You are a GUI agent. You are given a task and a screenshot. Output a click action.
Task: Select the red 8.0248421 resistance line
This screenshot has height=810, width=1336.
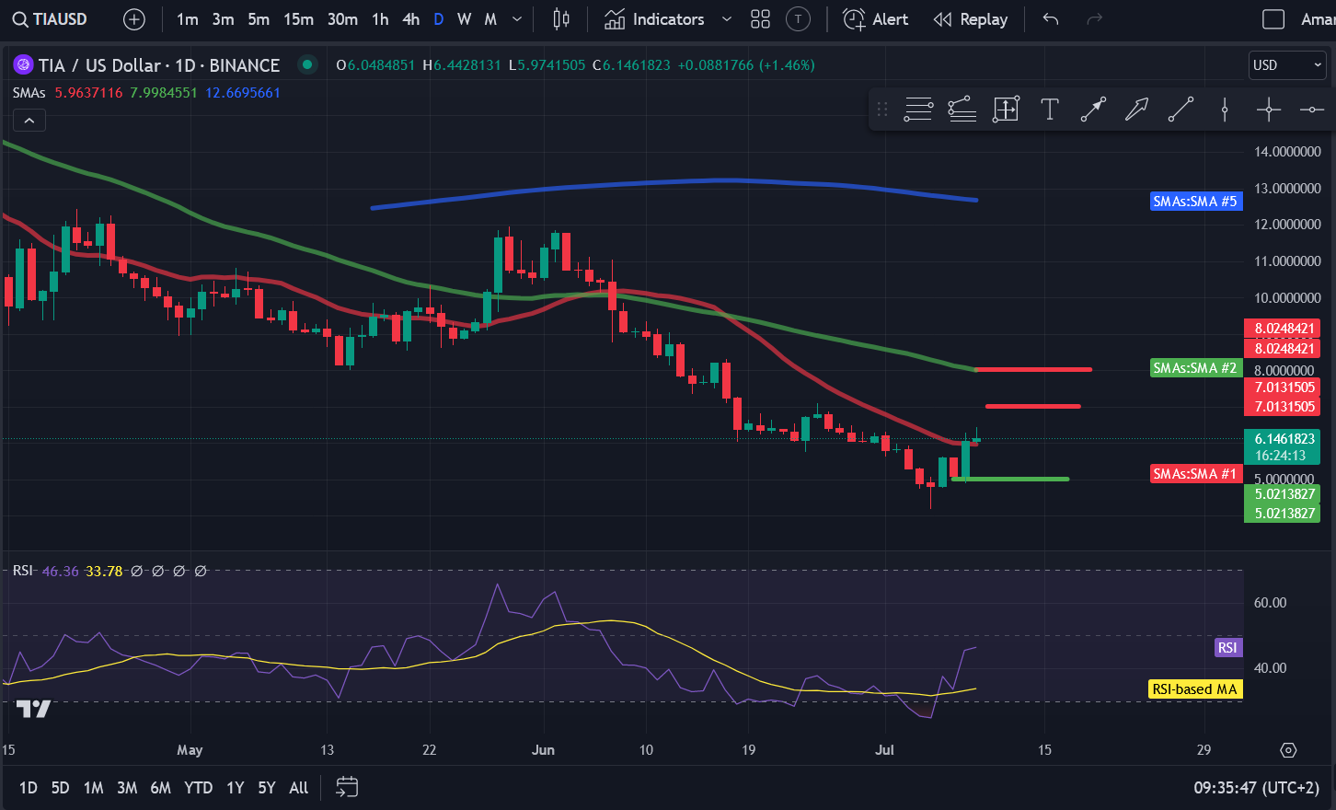click(1033, 369)
